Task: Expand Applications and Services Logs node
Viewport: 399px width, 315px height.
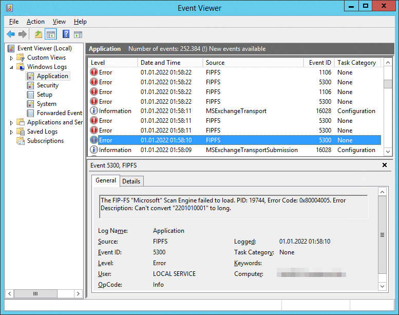Action: [11, 123]
